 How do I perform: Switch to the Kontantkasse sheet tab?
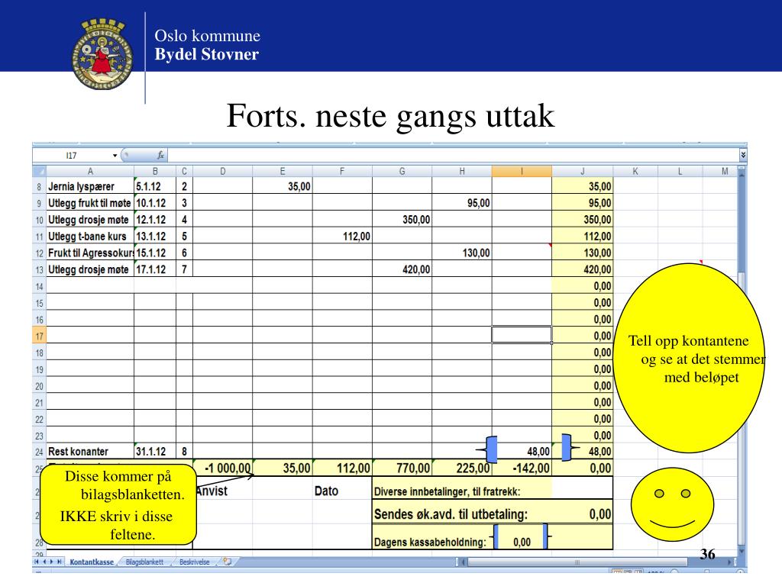point(92,562)
